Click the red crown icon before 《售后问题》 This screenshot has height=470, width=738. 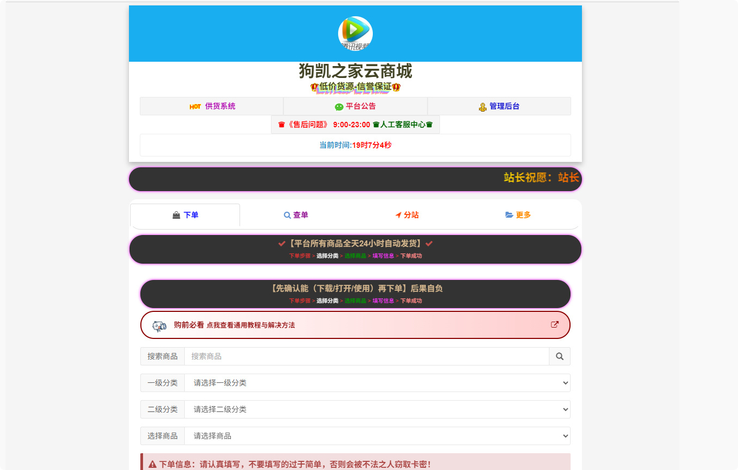281,125
